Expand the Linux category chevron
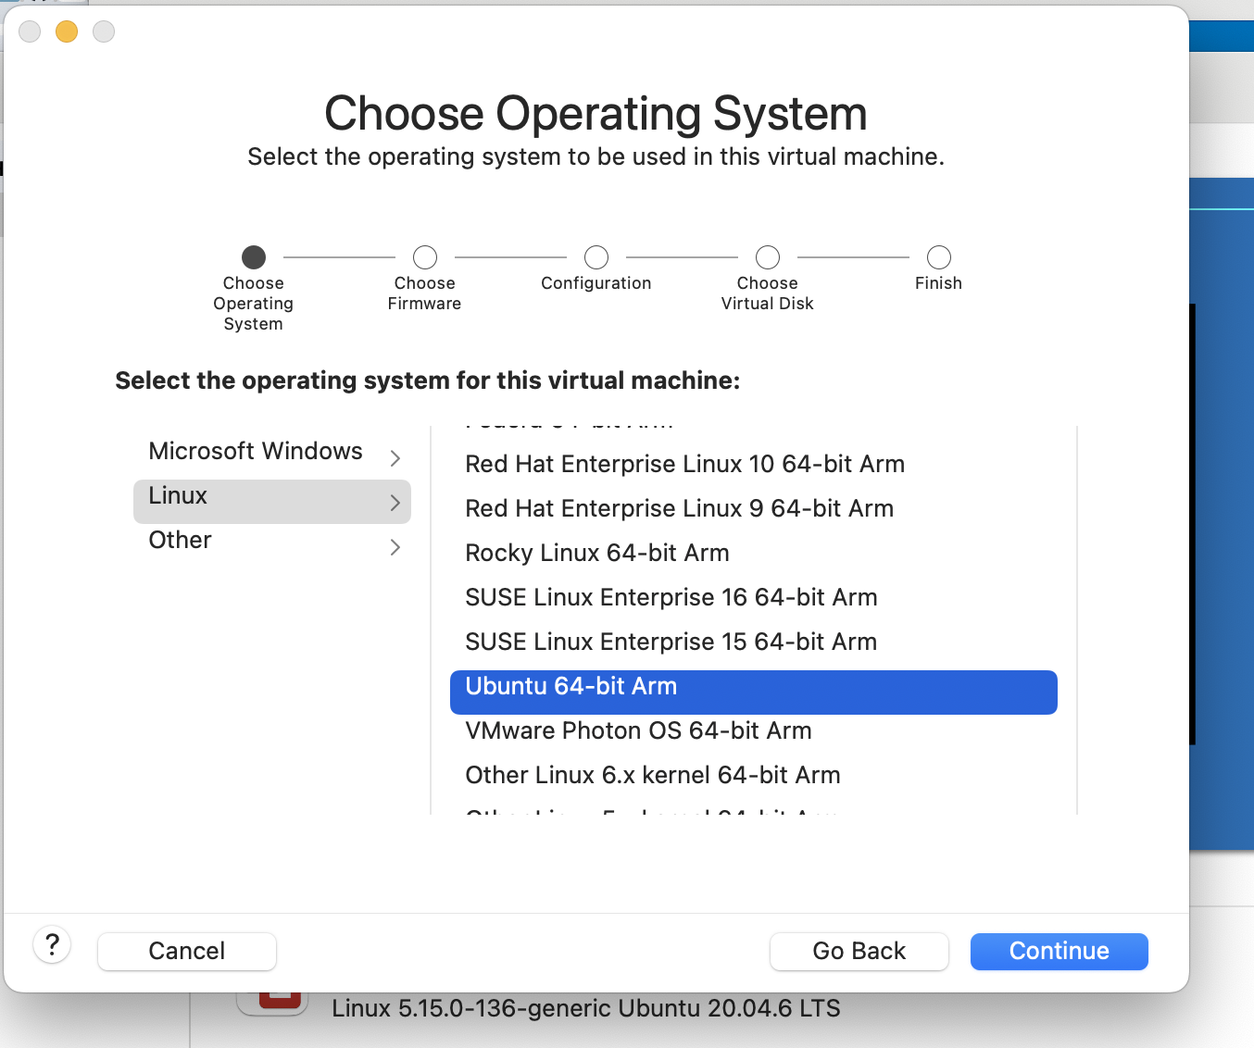Screen dimensions: 1254x1048 click(x=395, y=503)
